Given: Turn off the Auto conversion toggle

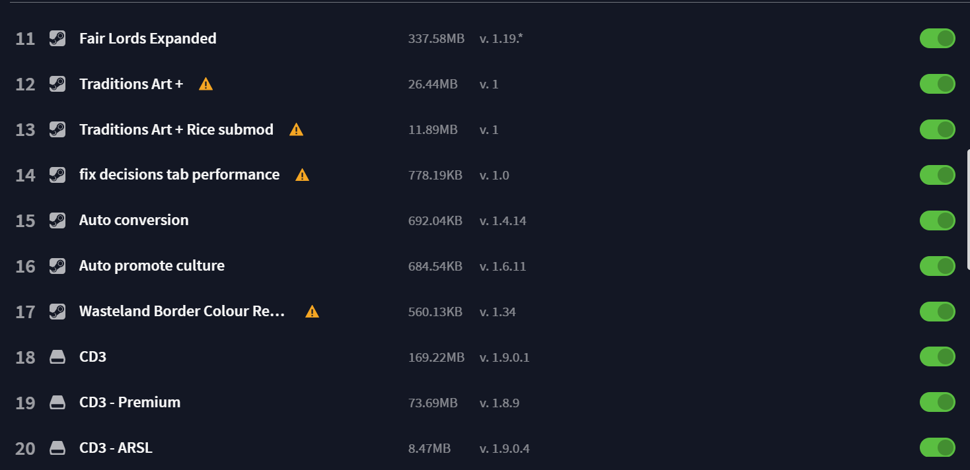Looking at the screenshot, I should coord(938,220).
